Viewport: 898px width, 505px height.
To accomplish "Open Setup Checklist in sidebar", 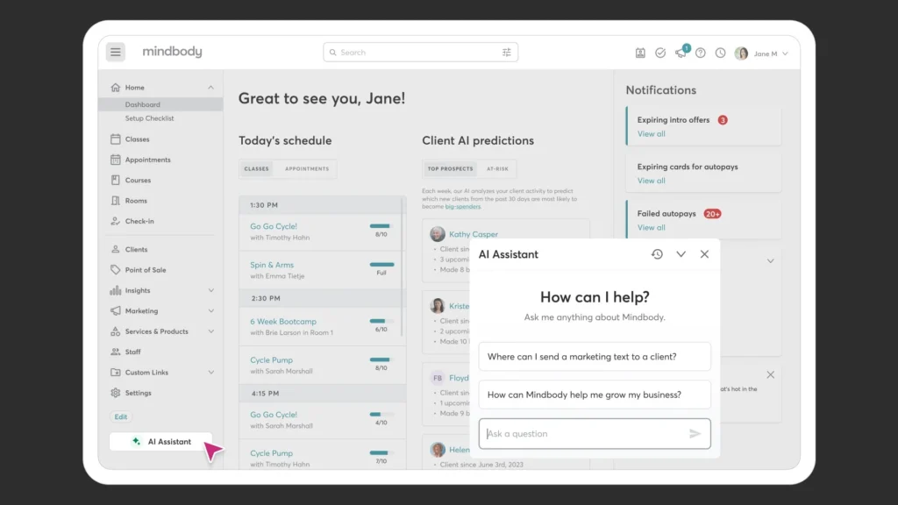I will [149, 118].
